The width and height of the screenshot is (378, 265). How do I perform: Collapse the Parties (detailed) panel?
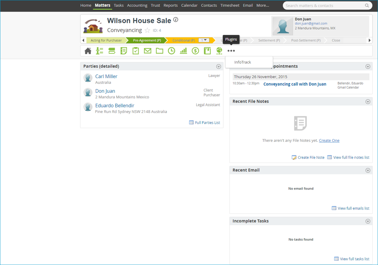[x=219, y=66]
